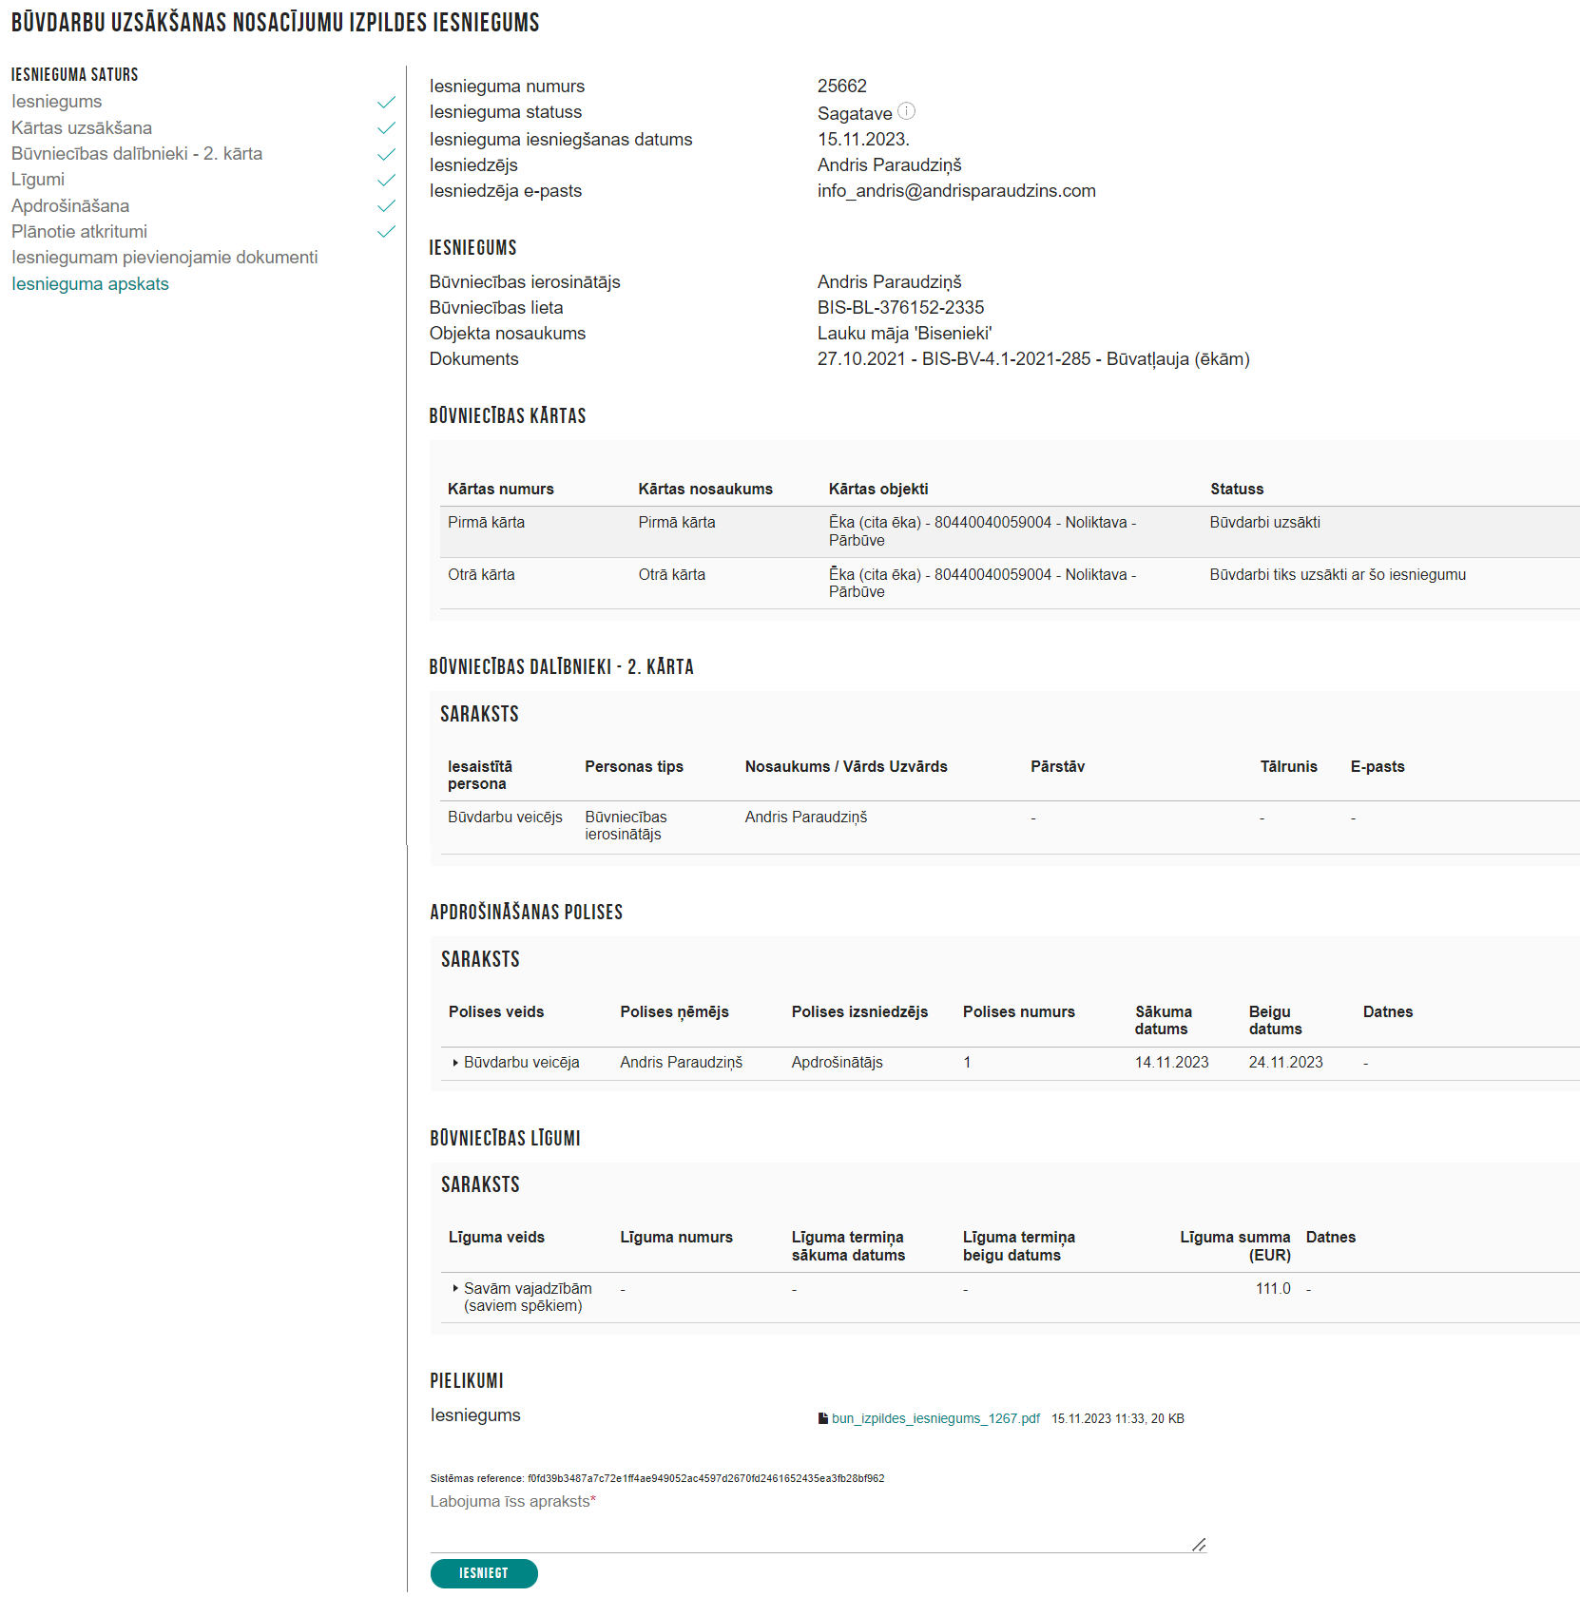1580x1597 pixels.
Task: Click the Kārtas nosaukums column header
Action: coord(705,489)
